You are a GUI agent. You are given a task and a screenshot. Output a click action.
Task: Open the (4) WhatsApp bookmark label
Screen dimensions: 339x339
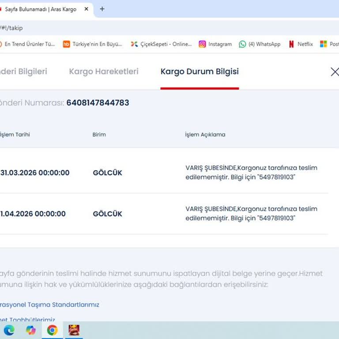(264, 44)
